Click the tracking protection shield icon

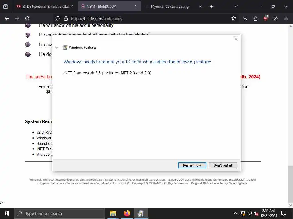pyautogui.click(x=58, y=19)
